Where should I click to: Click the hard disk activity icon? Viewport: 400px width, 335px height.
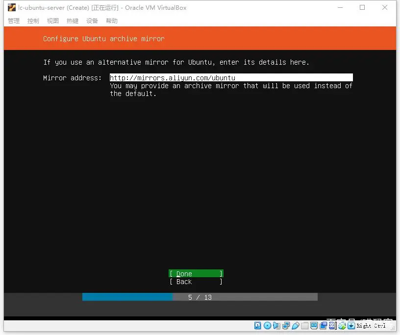pos(258,326)
